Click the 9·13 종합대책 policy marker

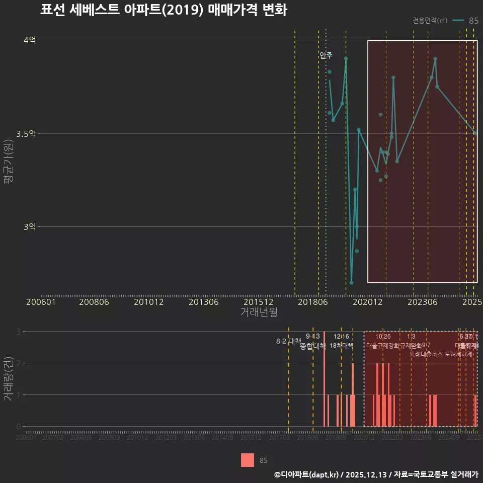tap(313, 340)
